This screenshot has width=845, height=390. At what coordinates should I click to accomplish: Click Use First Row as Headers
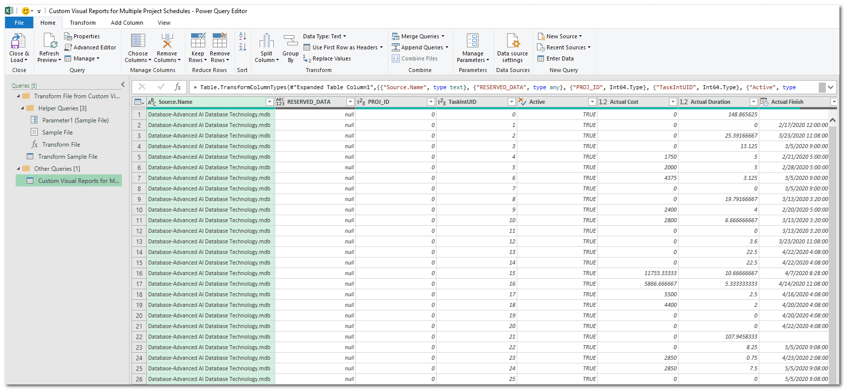[x=343, y=47]
